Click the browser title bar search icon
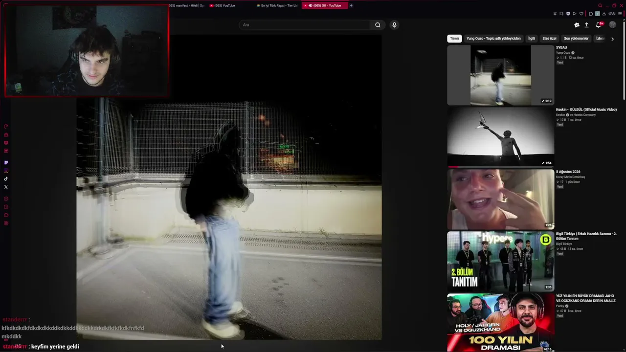This screenshot has height=352, width=626. click(600, 5)
